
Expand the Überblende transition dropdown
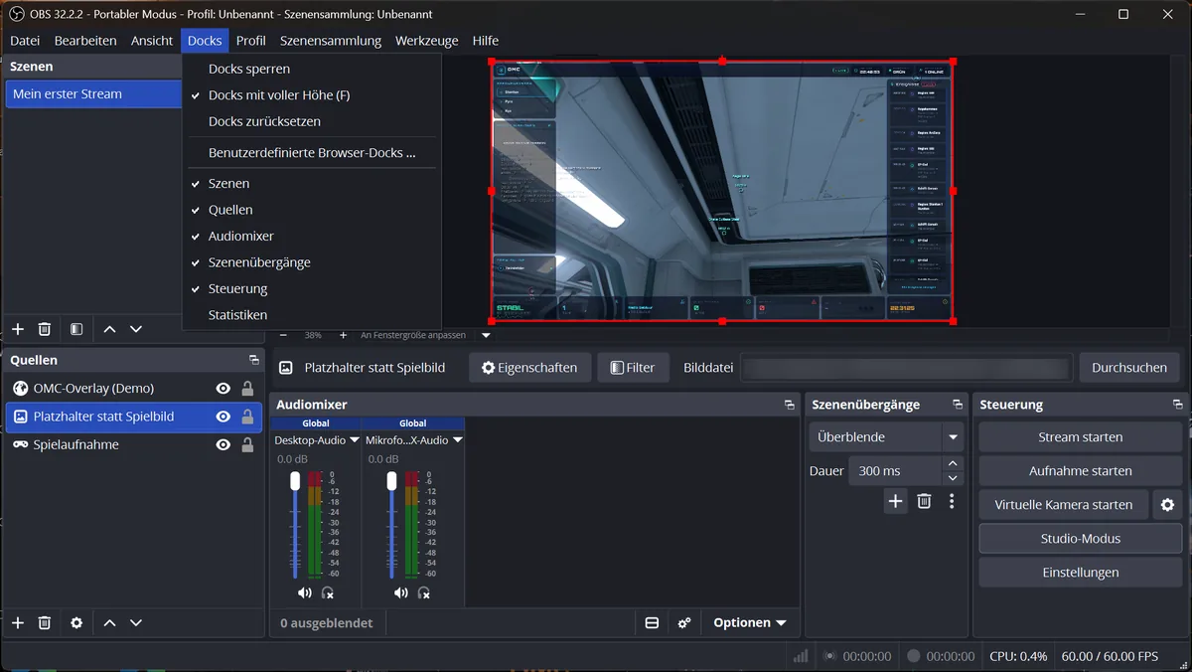point(954,437)
